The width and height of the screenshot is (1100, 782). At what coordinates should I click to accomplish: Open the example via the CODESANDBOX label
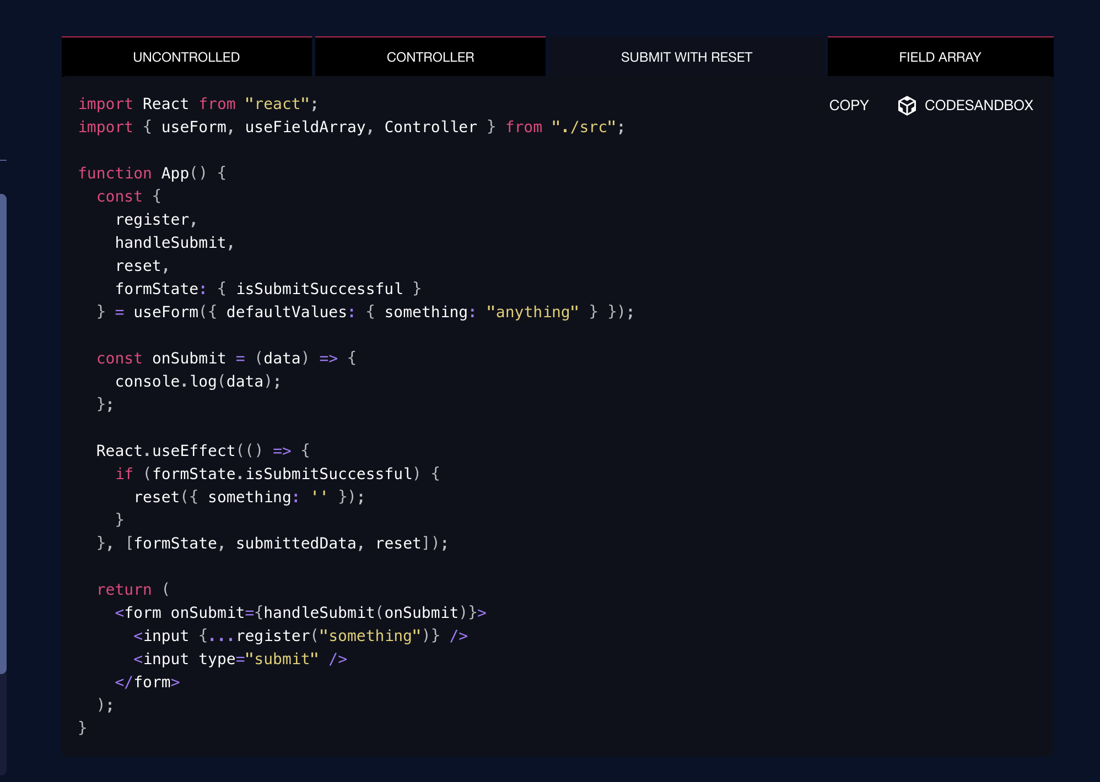[x=978, y=105]
